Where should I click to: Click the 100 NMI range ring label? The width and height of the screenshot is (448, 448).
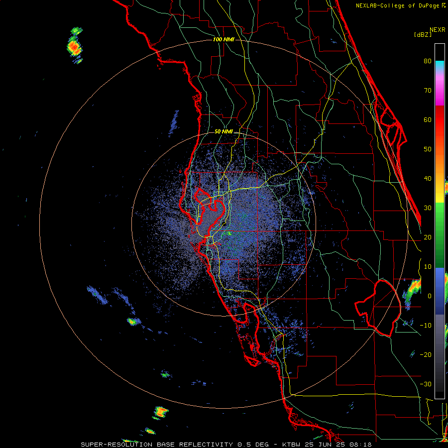[224, 39]
